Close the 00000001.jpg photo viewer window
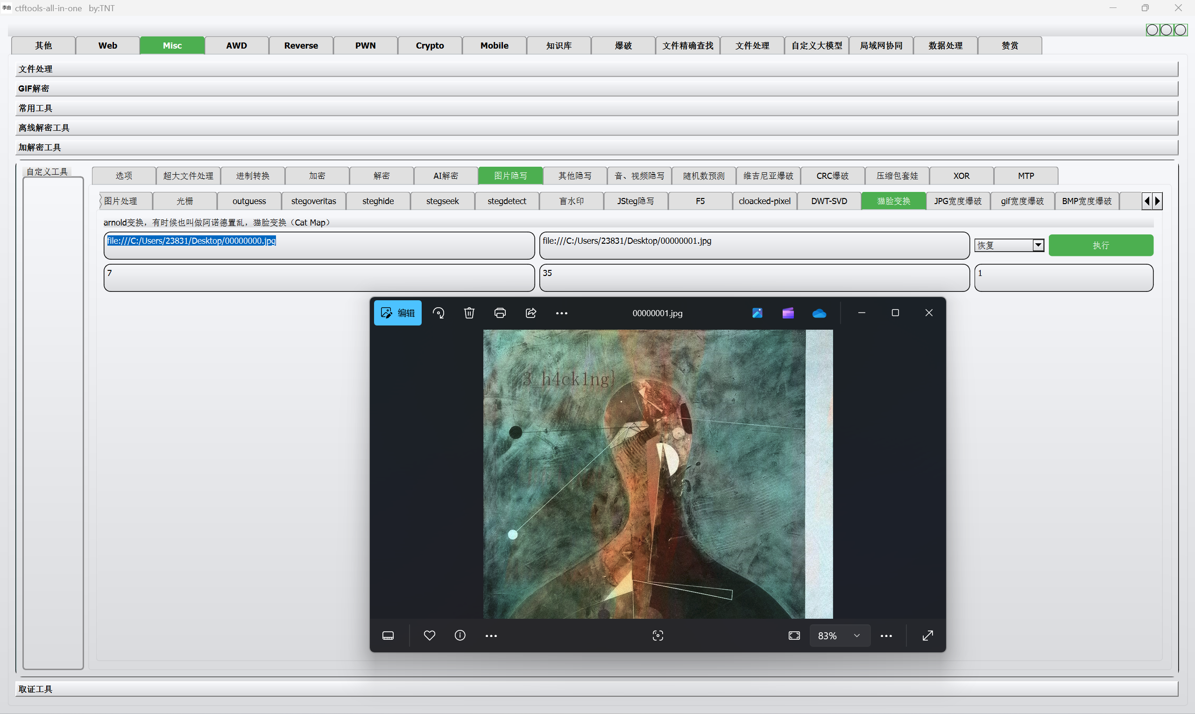 (929, 313)
